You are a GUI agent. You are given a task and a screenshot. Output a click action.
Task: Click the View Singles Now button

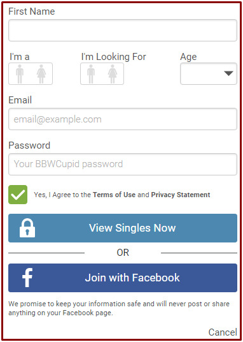coord(123,228)
